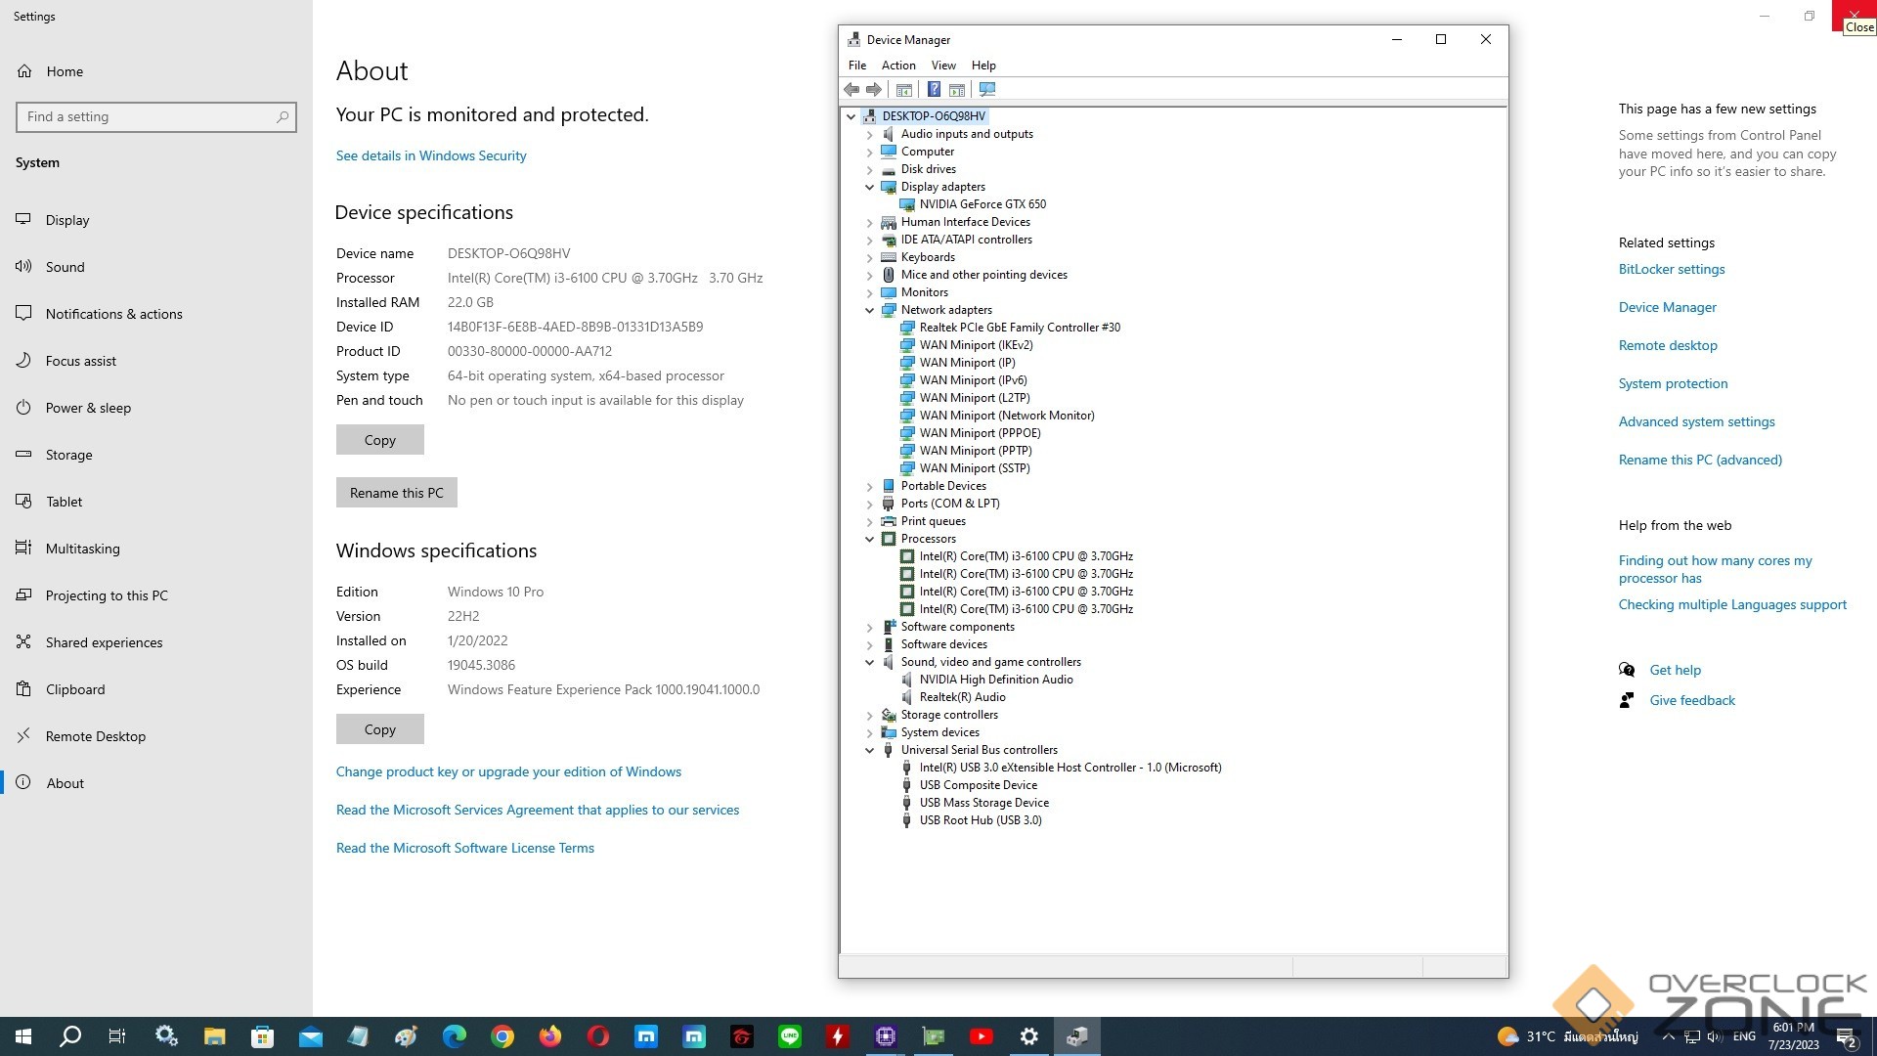Click Change product key or upgrade edition link
The width and height of the screenshot is (1877, 1056).
tap(508, 771)
